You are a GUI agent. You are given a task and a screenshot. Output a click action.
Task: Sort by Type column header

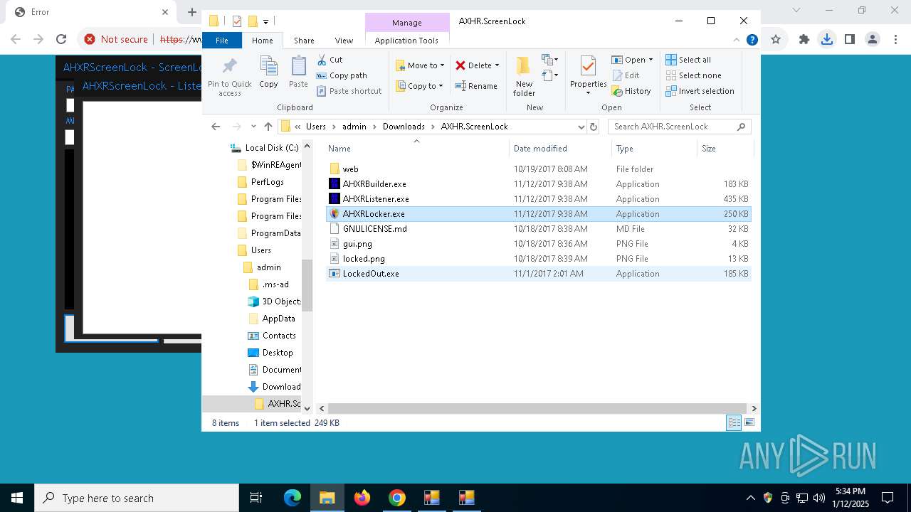tap(654, 149)
